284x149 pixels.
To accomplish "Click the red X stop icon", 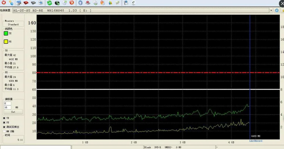I will click(x=72, y=3).
